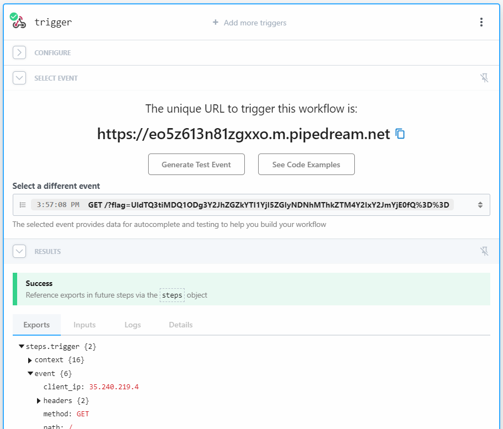Expand the headers {2} node

[39, 400]
